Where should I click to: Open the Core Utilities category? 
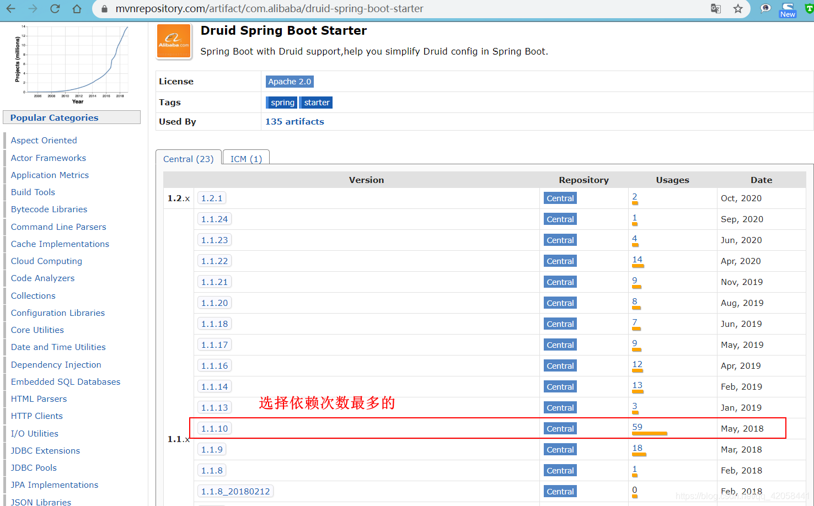[x=38, y=330]
